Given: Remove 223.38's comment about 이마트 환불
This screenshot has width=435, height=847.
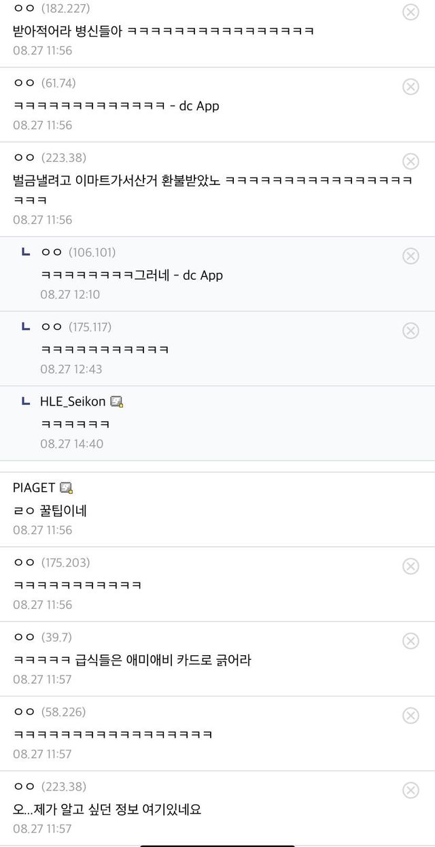Looking at the screenshot, I should pyautogui.click(x=411, y=161).
